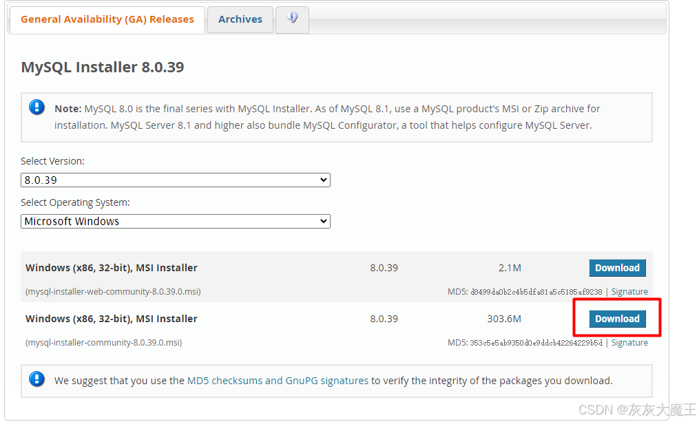Click the 8.0.39 version cell in the 303.6M row
This screenshot has width=699, height=422.
pyautogui.click(x=384, y=319)
